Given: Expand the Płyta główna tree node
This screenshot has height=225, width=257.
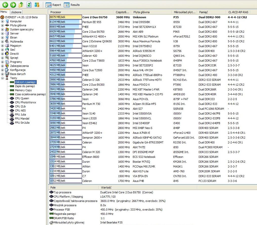Looking at the screenshot, I should click(3, 25).
